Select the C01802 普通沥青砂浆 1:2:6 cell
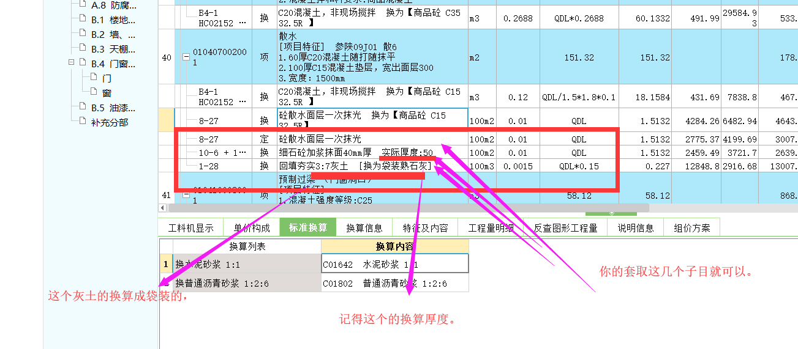 point(395,283)
